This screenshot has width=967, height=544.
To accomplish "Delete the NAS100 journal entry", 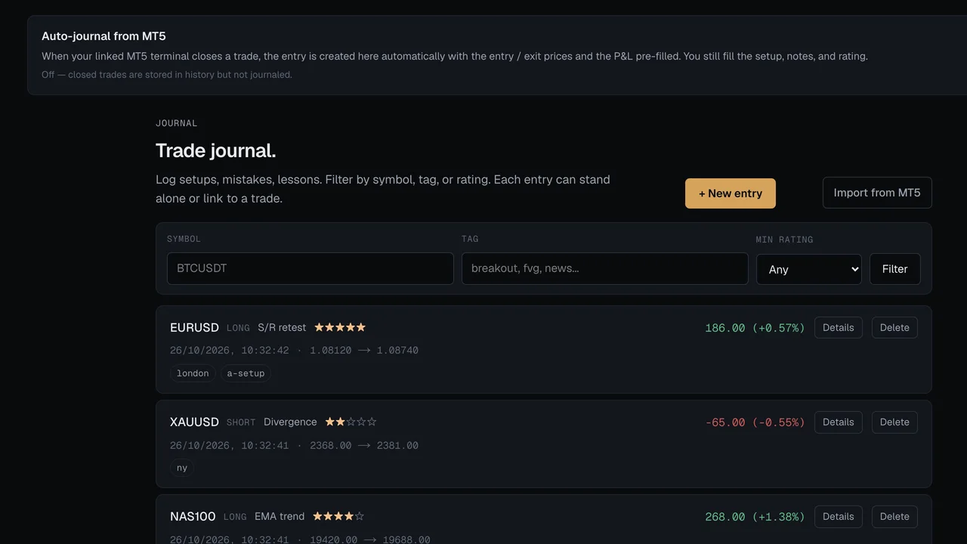I will (x=894, y=516).
